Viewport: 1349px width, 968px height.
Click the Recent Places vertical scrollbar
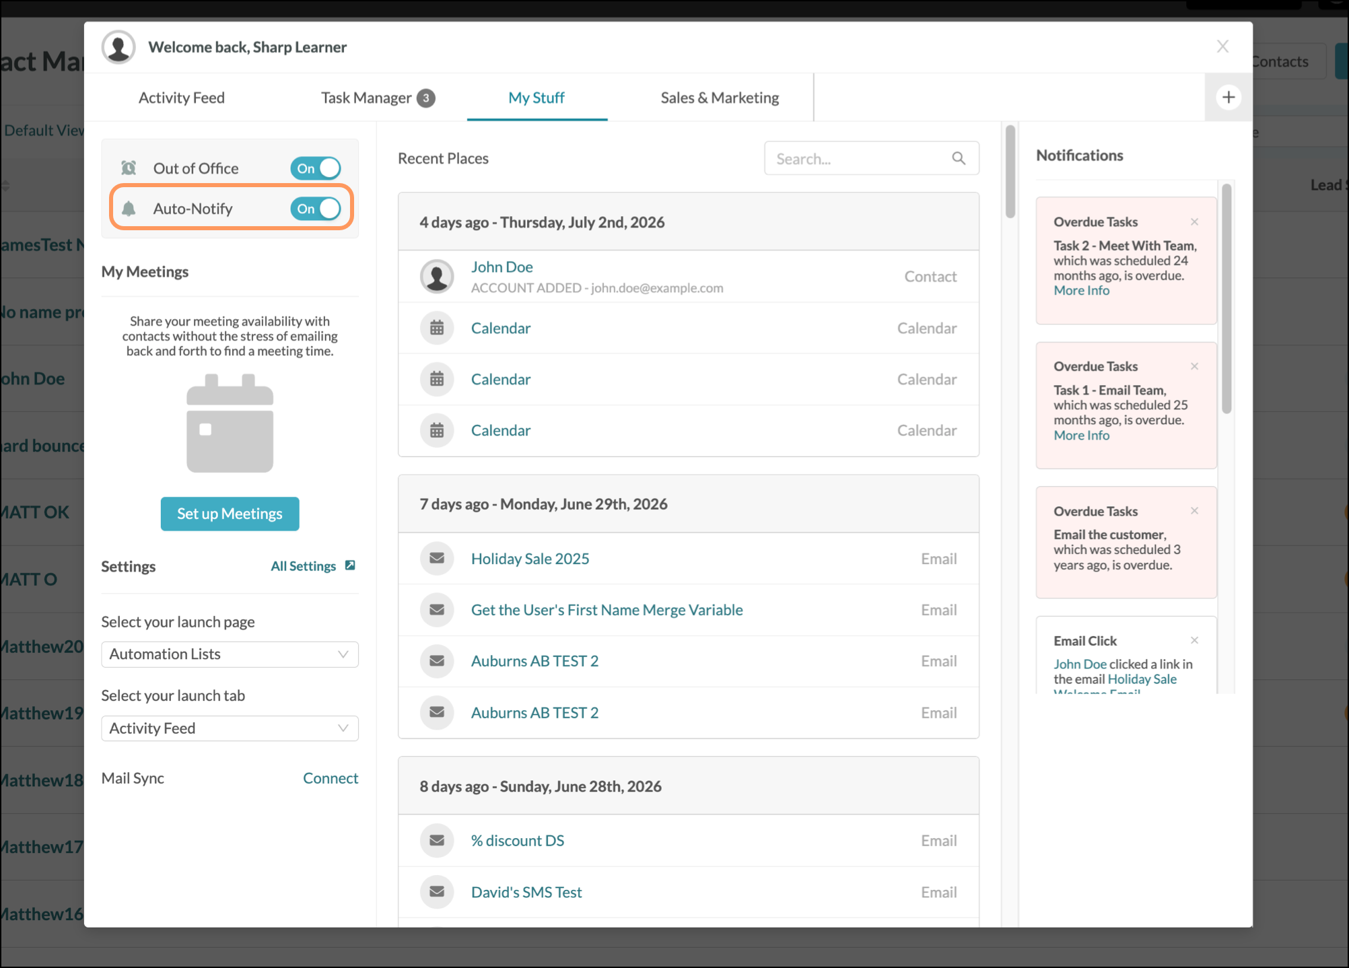[1010, 172]
